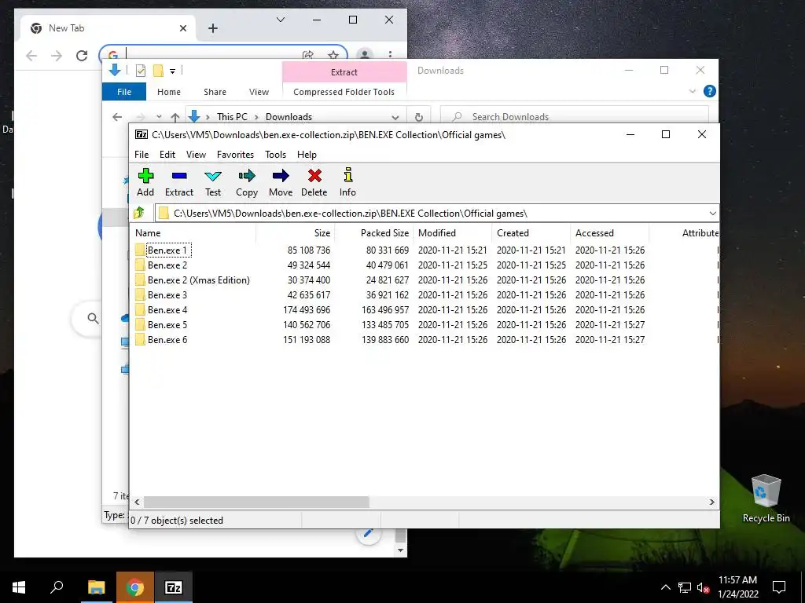This screenshot has width=805, height=603.
Task: Open a new Chrome tab with plus button
Action: coord(213,28)
